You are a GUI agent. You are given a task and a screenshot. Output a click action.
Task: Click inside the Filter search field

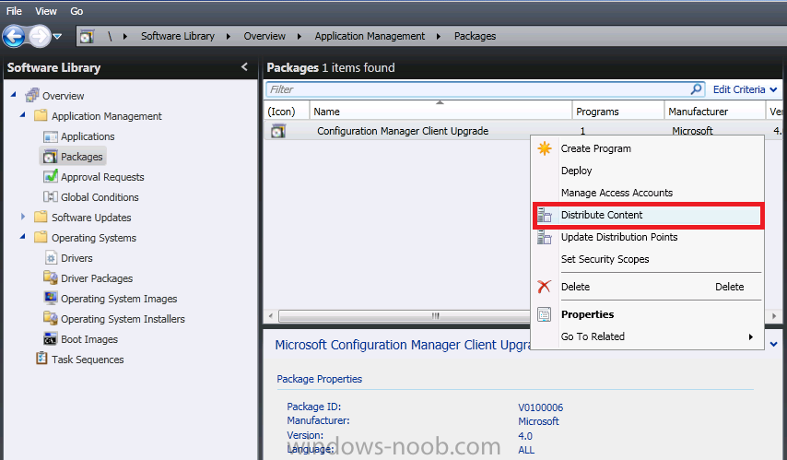click(x=477, y=89)
